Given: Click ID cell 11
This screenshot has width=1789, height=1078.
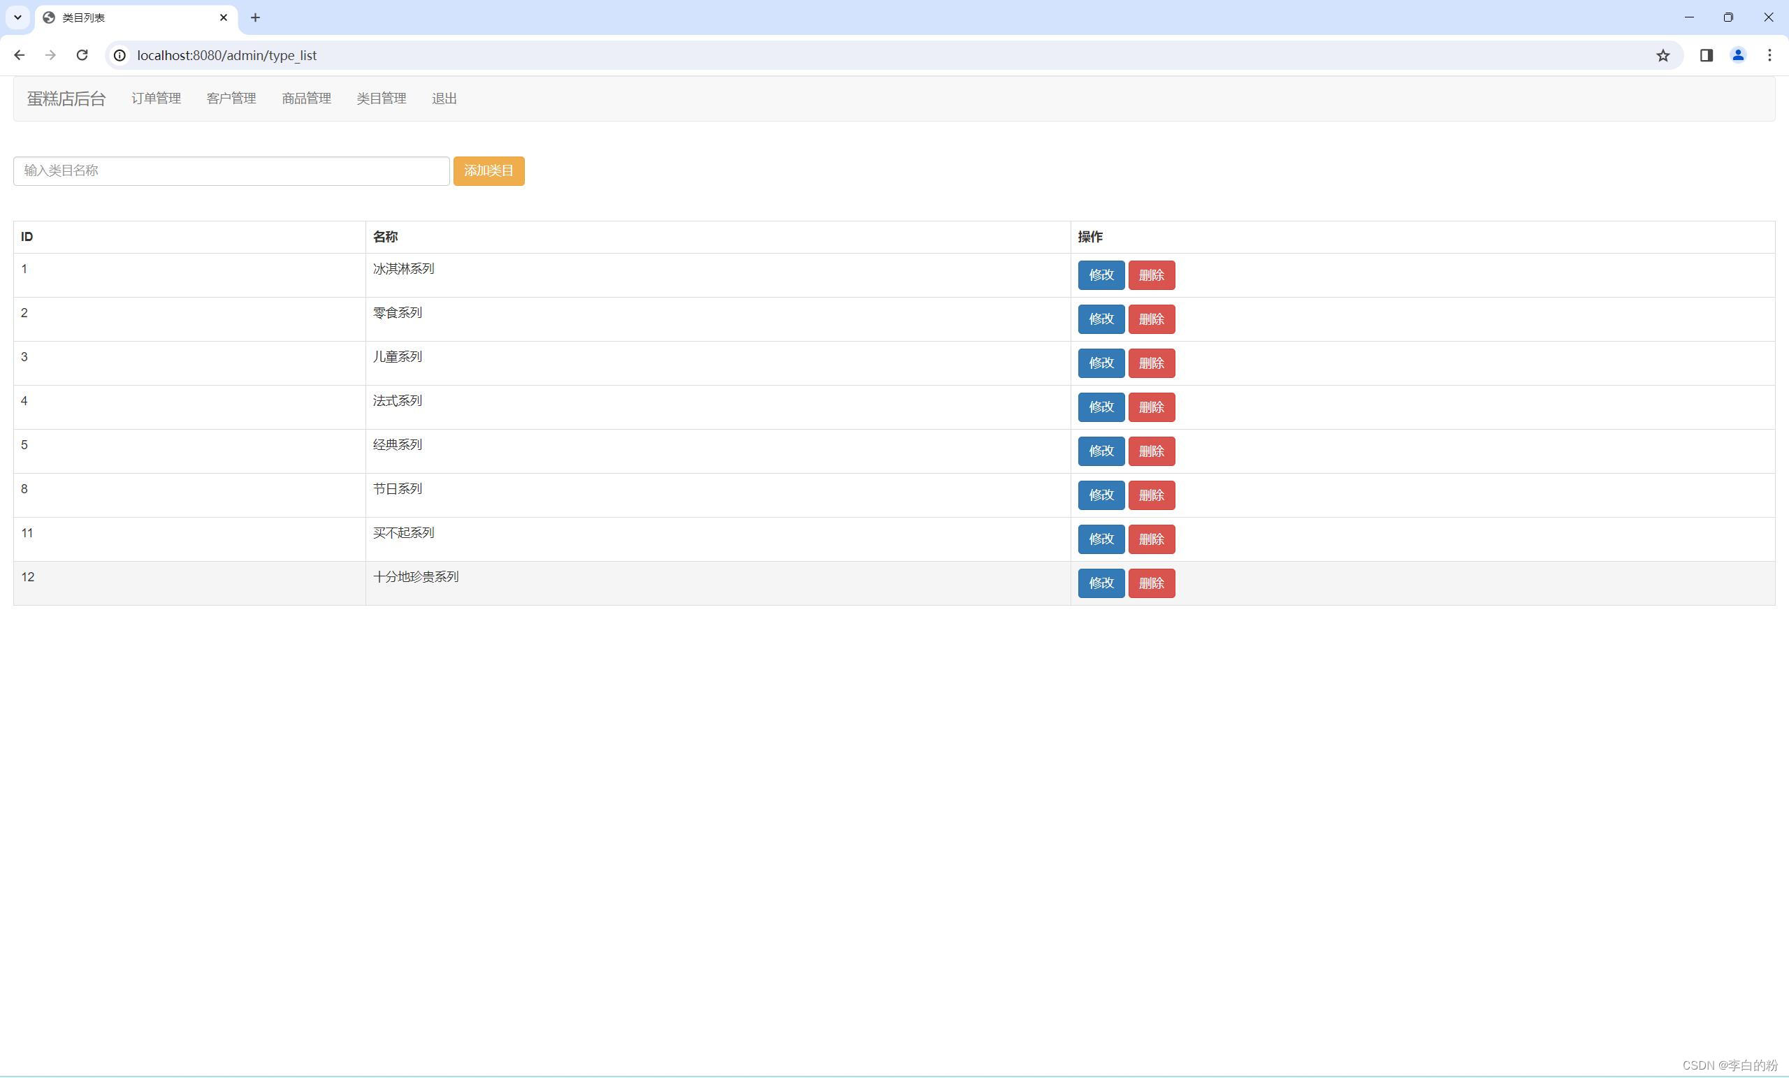Looking at the screenshot, I should coord(189,539).
